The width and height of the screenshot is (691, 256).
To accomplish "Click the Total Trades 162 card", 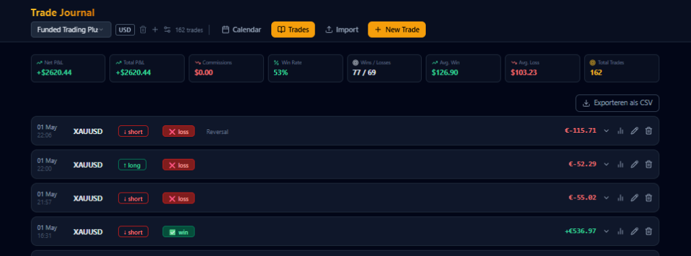I will coord(621,68).
